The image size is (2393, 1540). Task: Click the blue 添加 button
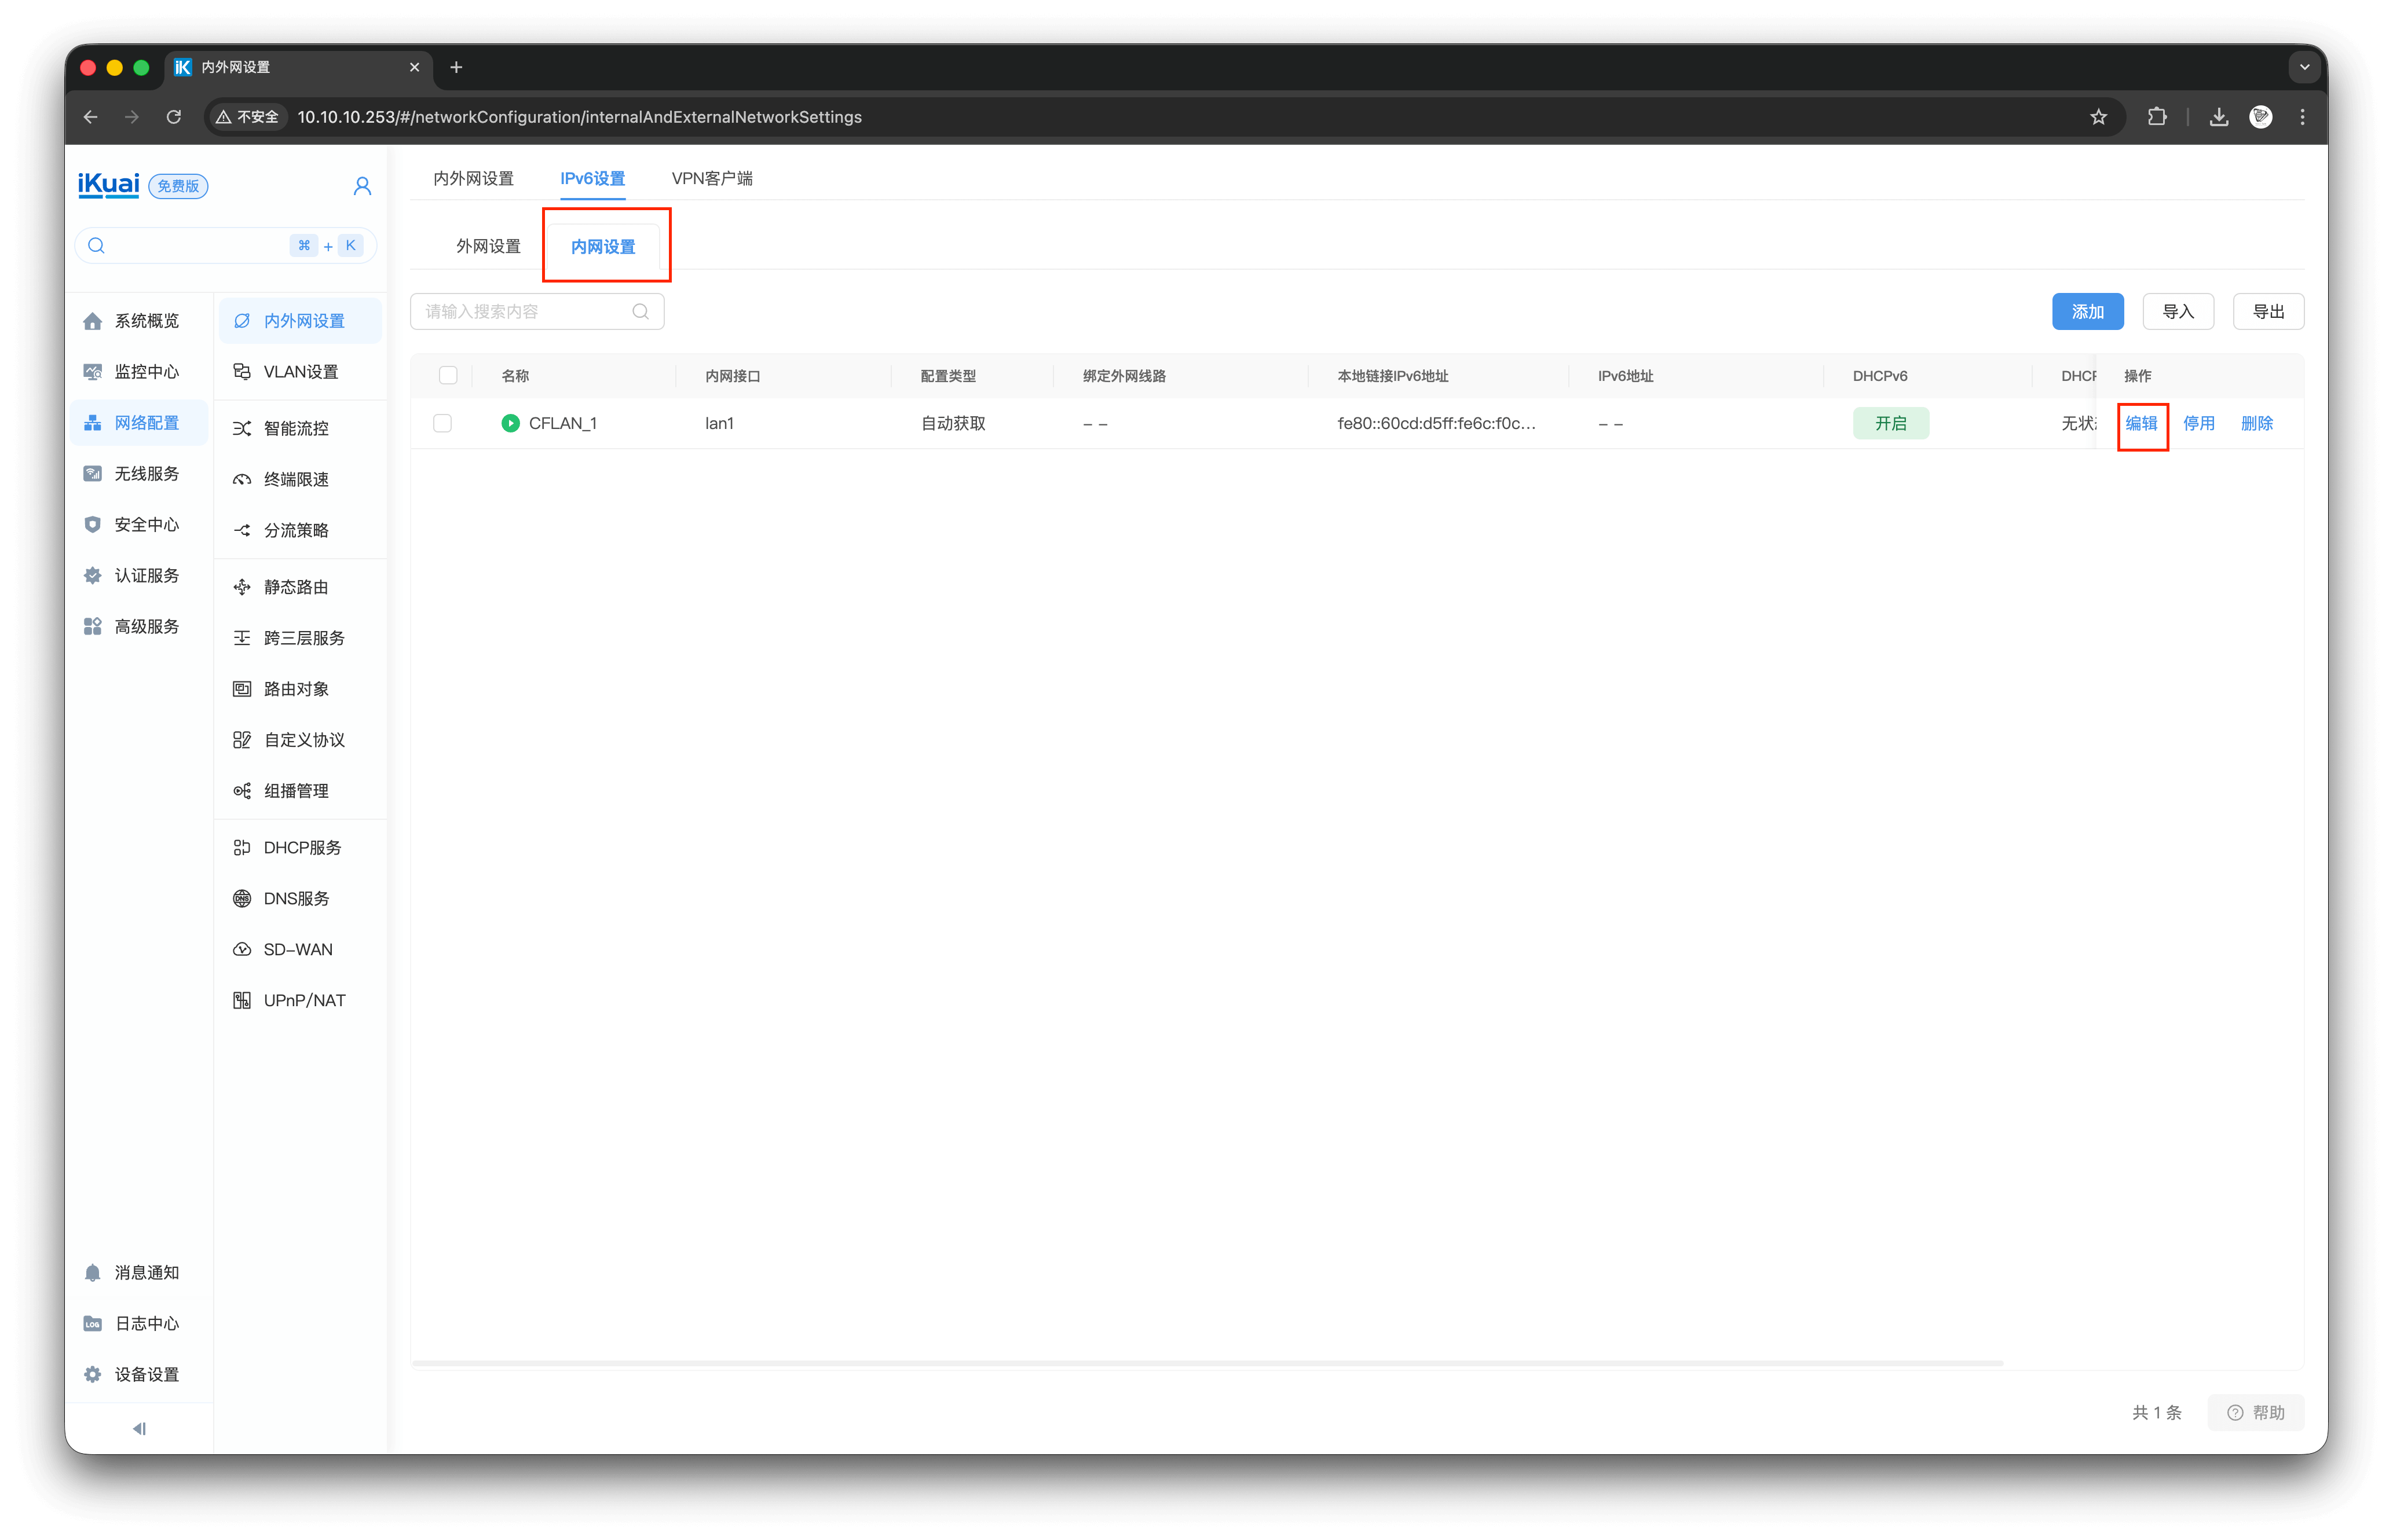click(2087, 312)
